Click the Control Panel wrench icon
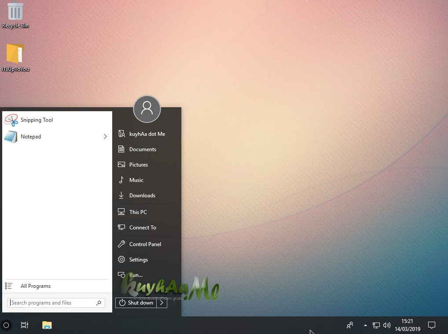The height and width of the screenshot is (334, 448). (121, 244)
